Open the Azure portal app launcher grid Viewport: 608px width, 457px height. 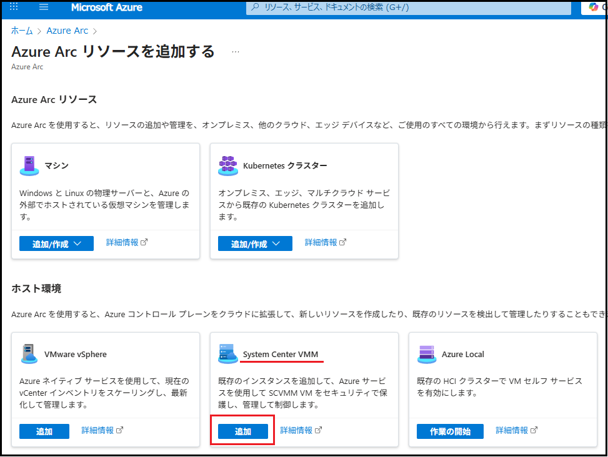(x=14, y=7)
